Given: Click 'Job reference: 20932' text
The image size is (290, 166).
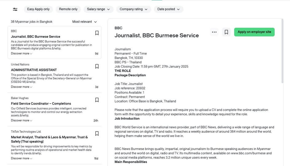Looking at the screenshot, I should coord(130,88).
